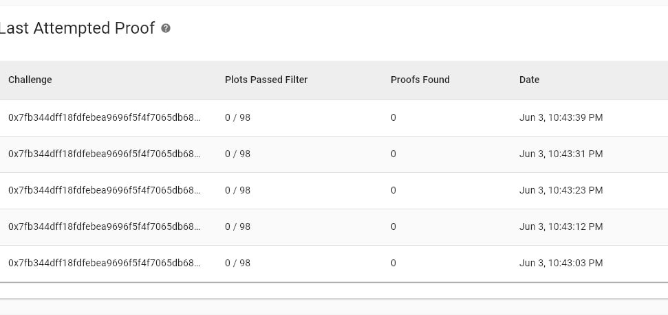The width and height of the screenshot is (668, 315).
Task: Click the Challenge column header
Action: [x=30, y=80]
